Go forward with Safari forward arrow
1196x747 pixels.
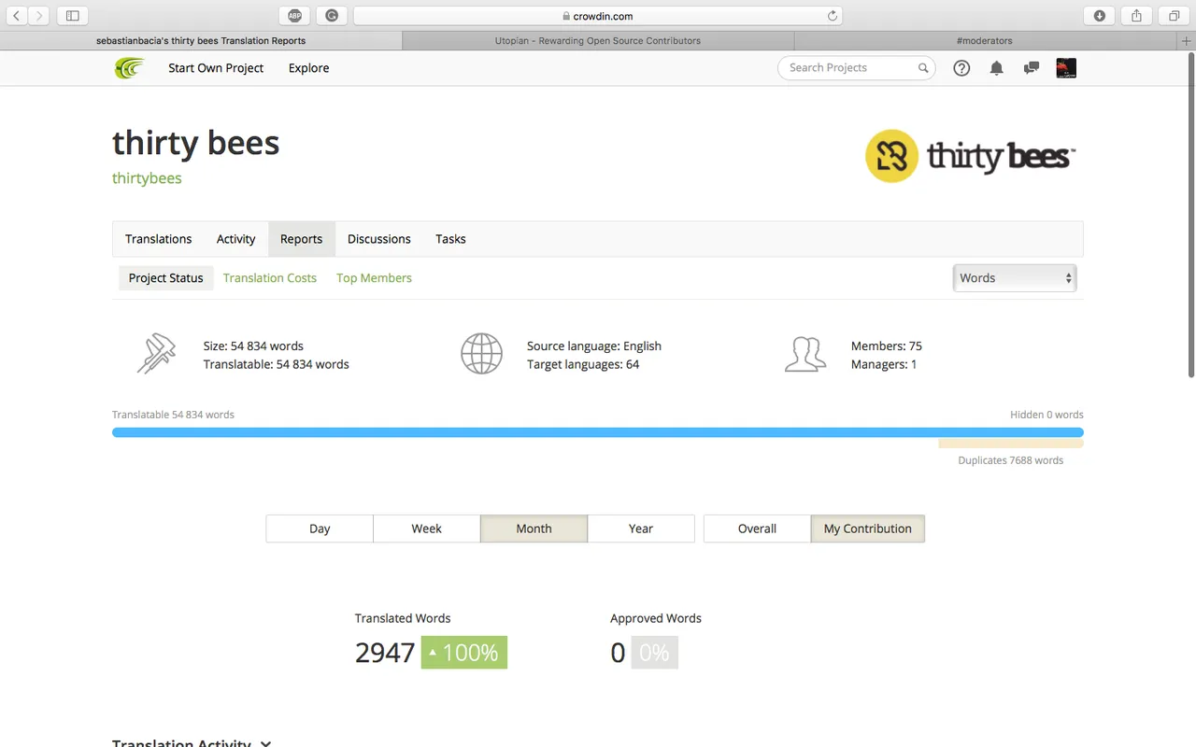(x=39, y=15)
